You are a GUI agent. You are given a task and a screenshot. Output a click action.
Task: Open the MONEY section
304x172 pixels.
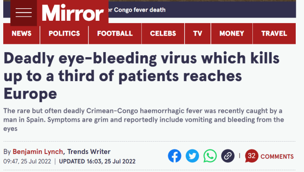(x=232, y=34)
